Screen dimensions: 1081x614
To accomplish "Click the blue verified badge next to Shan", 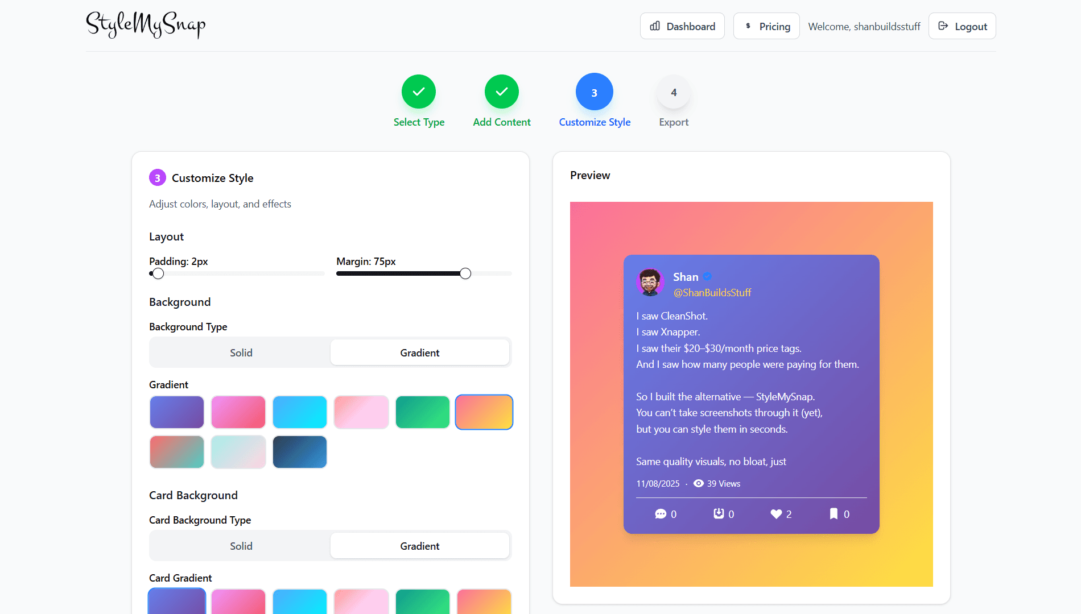I will tap(707, 276).
